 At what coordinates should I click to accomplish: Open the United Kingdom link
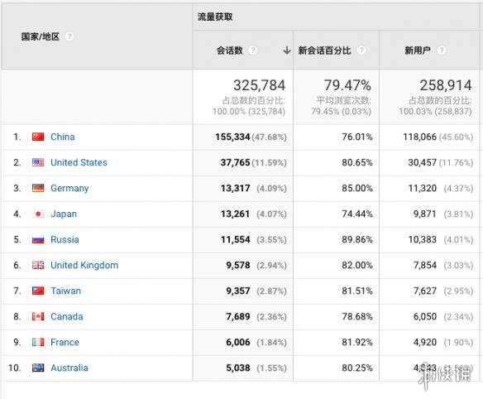pyautogui.click(x=84, y=265)
